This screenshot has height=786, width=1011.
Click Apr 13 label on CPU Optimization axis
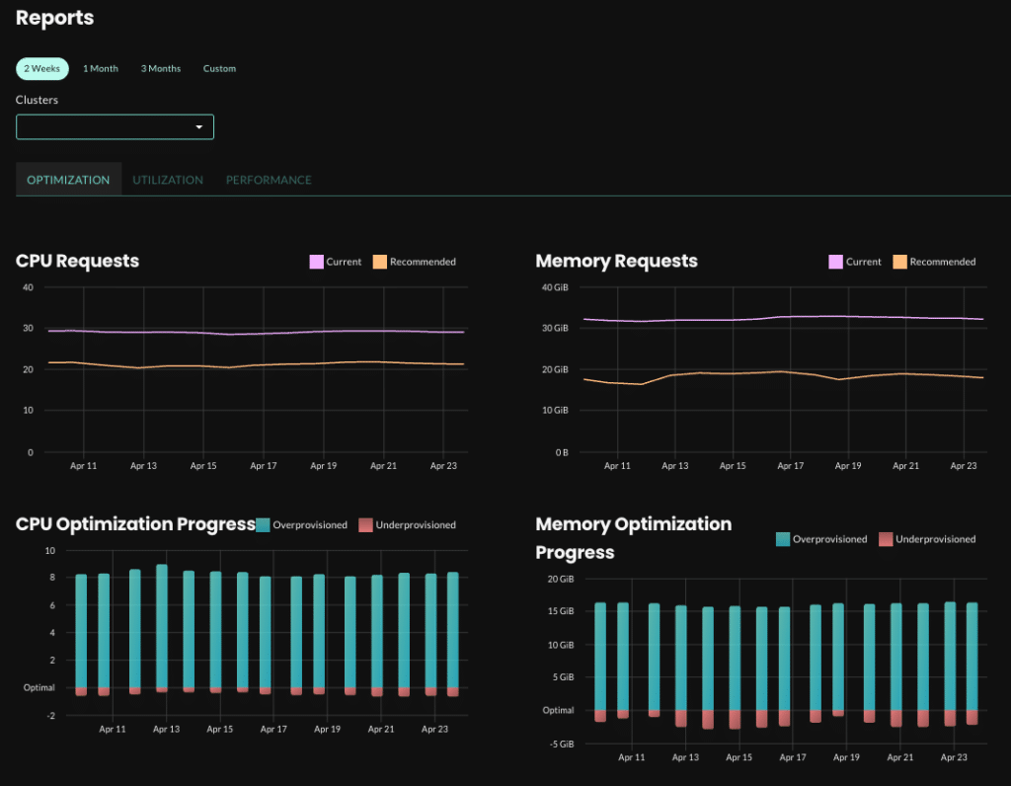pyautogui.click(x=166, y=729)
